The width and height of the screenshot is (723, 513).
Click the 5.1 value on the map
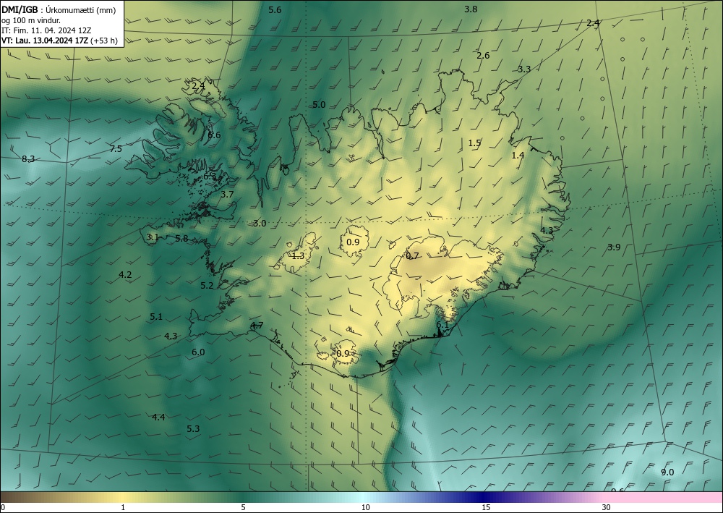[x=156, y=316]
